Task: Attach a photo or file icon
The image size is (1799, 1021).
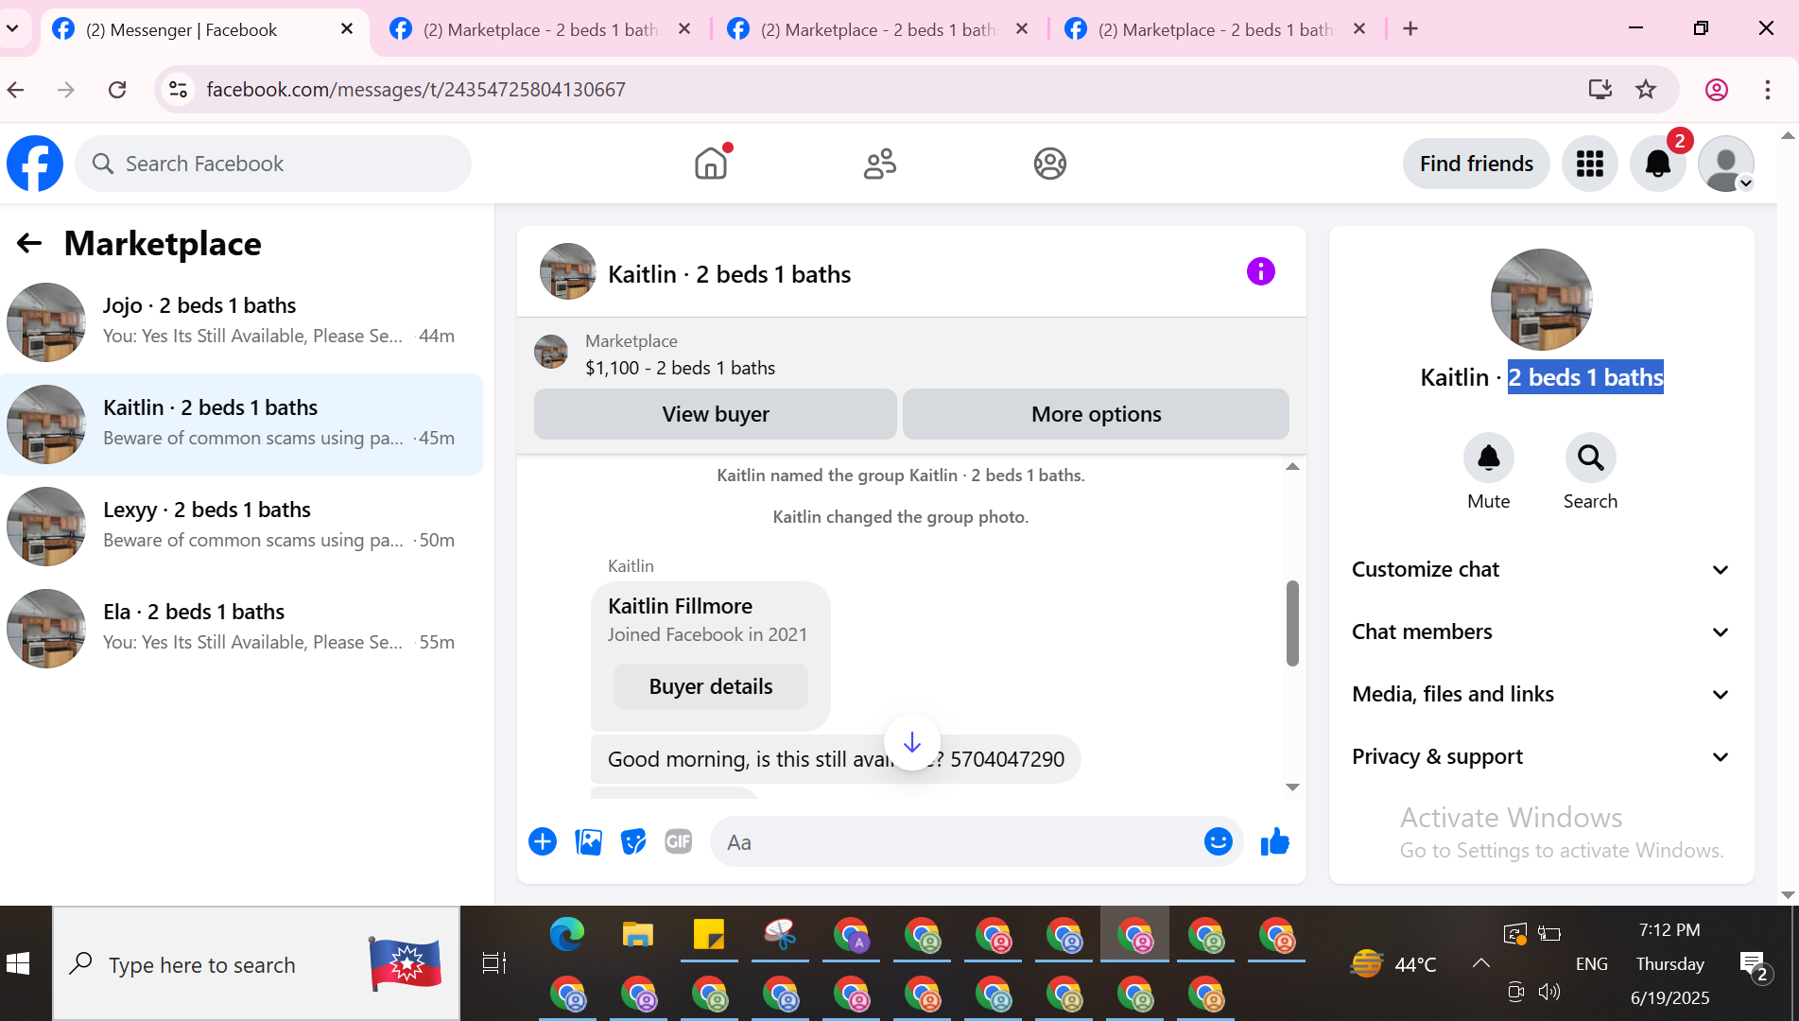Action: [588, 841]
